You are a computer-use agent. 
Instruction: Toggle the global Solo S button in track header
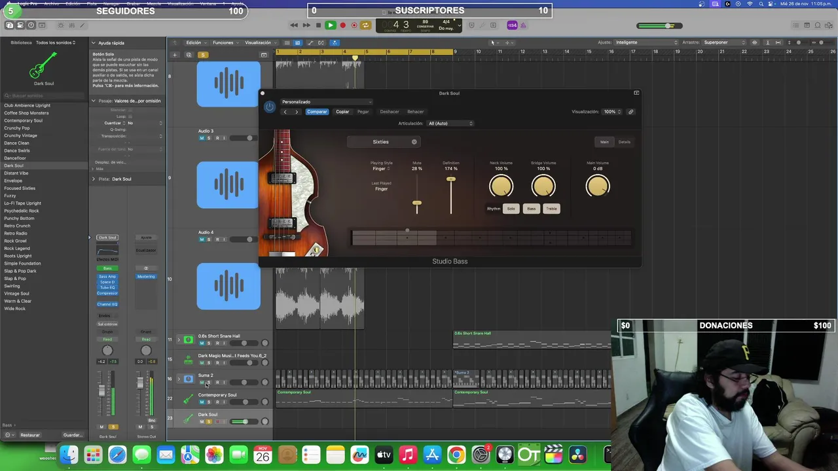pos(203,55)
